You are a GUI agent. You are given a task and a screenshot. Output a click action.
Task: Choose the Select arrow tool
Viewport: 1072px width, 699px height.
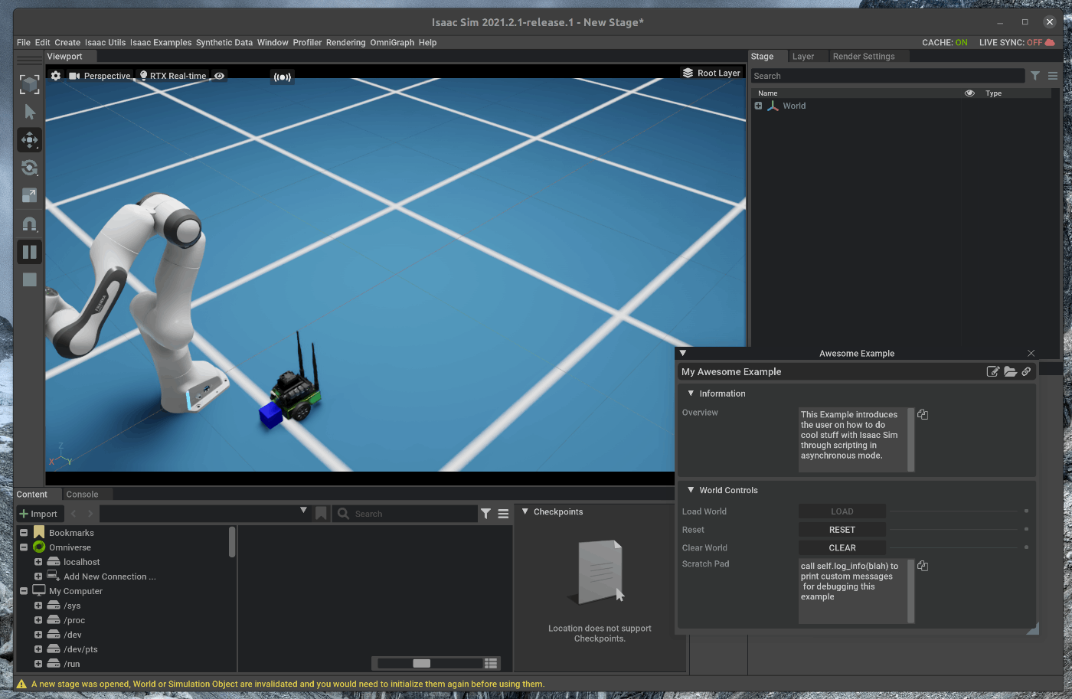pos(29,112)
